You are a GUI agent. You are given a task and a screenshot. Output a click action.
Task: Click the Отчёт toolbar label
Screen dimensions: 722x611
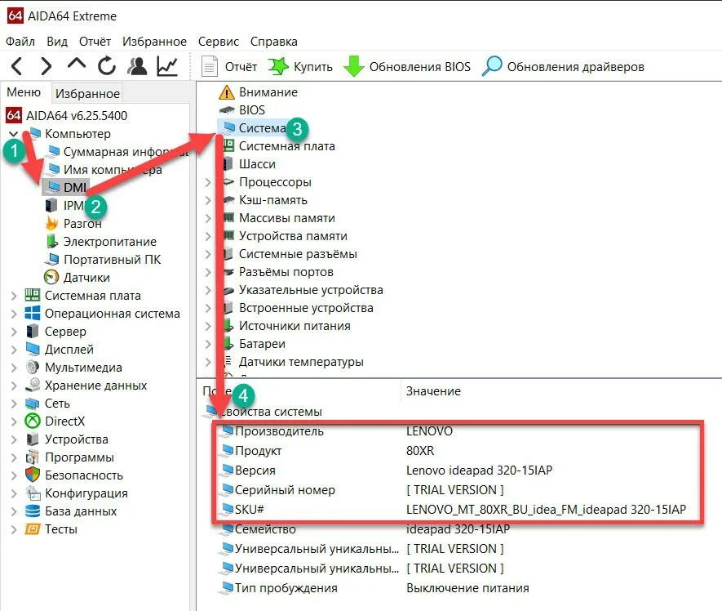click(x=241, y=67)
